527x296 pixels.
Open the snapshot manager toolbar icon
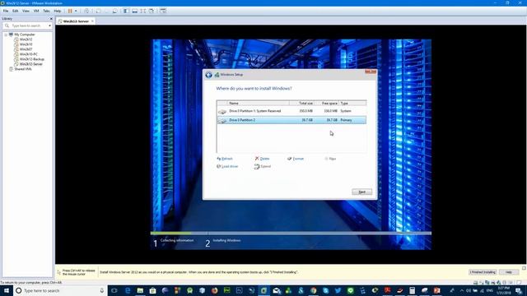pos(115,11)
